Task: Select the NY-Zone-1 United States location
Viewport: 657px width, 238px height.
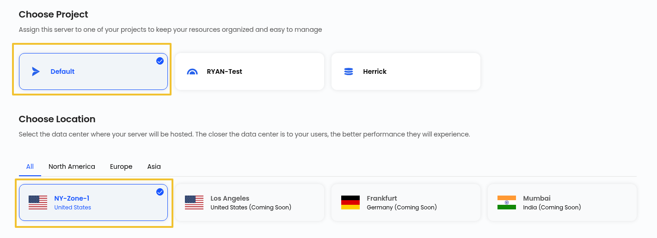Action: click(x=93, y=202)
